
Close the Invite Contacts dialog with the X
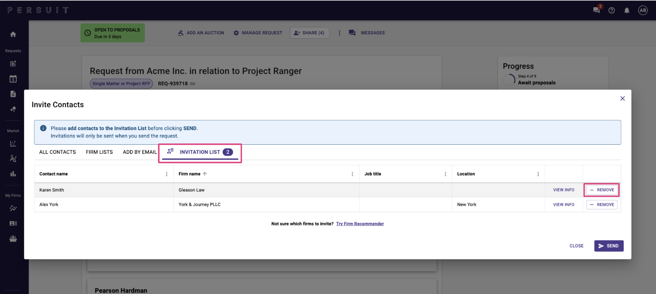pos(622,99)
